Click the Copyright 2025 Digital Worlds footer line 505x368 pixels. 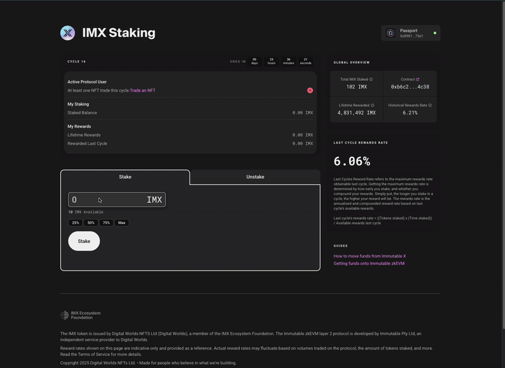[148, 363]
